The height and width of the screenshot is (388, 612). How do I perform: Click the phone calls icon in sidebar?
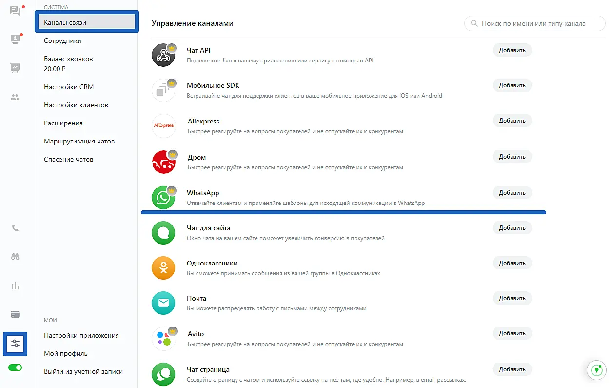[x=16, y=228]
